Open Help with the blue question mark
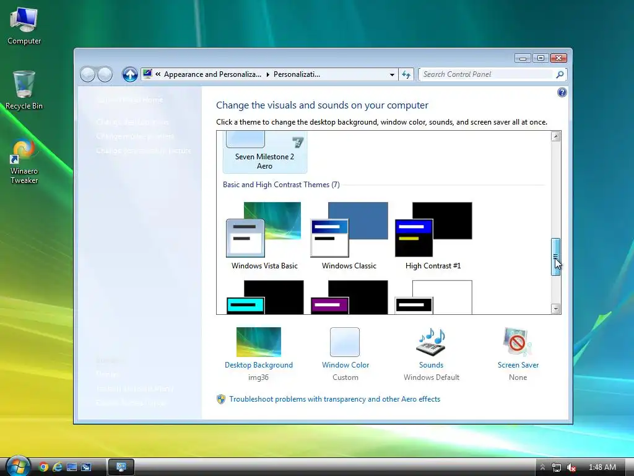This screenshot has height=476, width=634. [x=562, y=93]
